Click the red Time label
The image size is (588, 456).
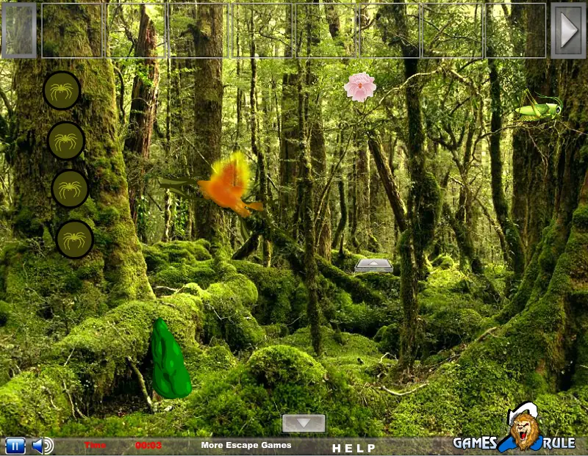96,445
